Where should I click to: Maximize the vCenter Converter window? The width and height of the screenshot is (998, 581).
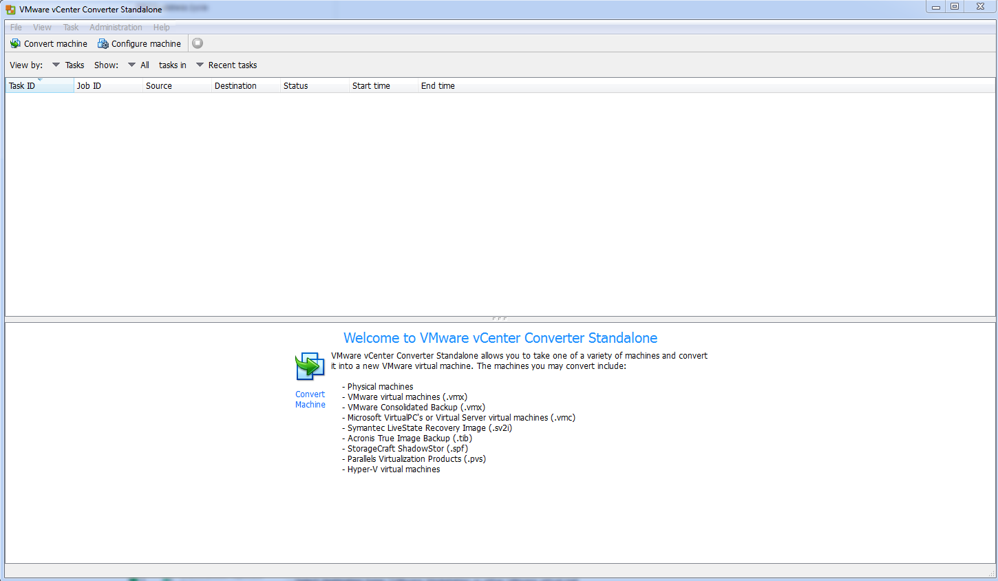(955, 7)
